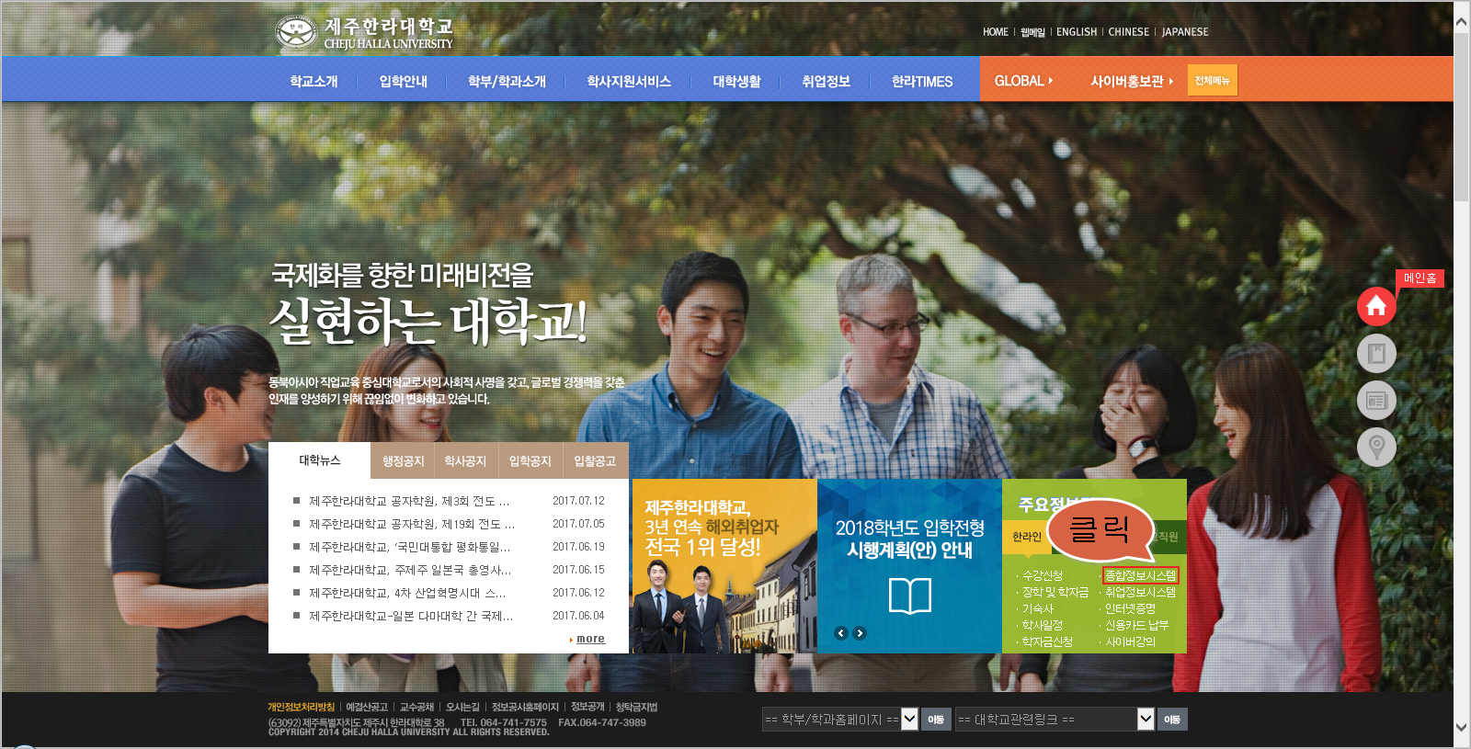Image resolution: width=1471 pixels, height=749 pixels.
Task: Click the 정보공시홈페이지 footer link
Action: coord(525,707)
